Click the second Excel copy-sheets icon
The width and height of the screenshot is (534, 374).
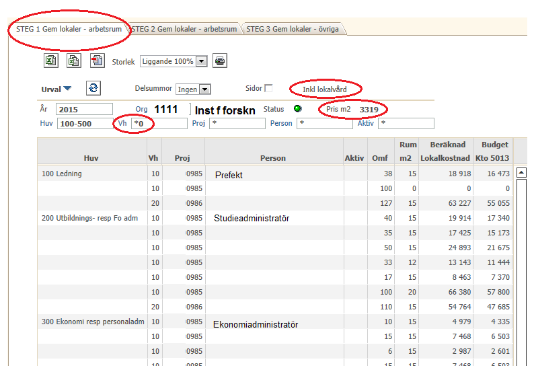[74, 61]
